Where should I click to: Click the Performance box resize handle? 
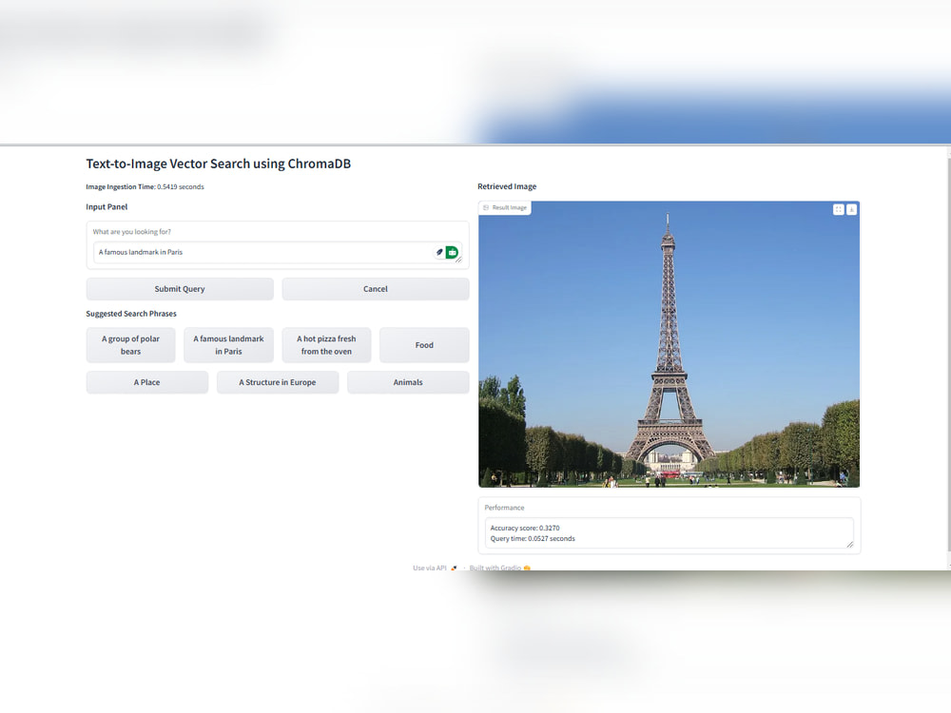[849, 545]
